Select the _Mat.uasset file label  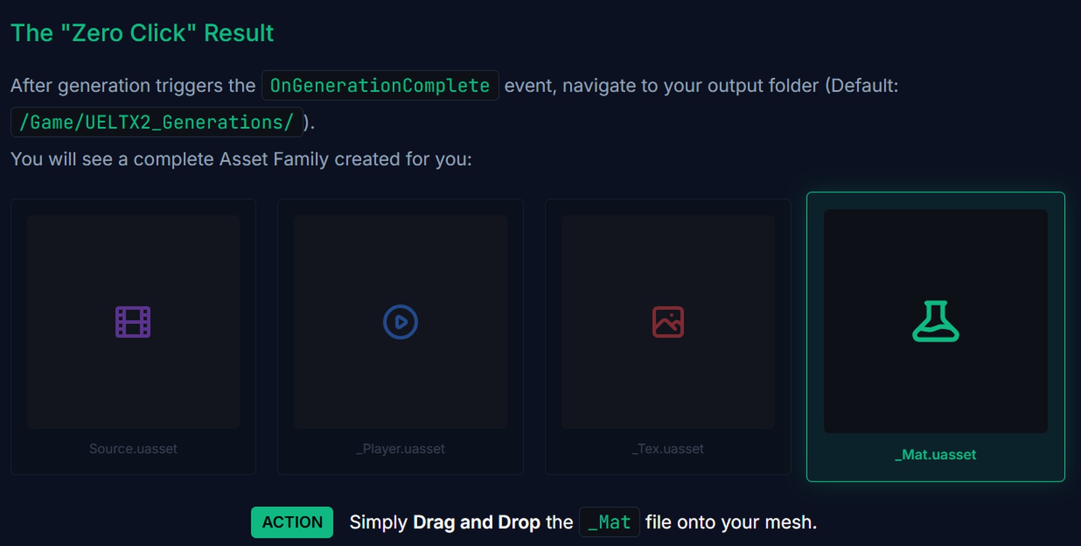point(936,455)
